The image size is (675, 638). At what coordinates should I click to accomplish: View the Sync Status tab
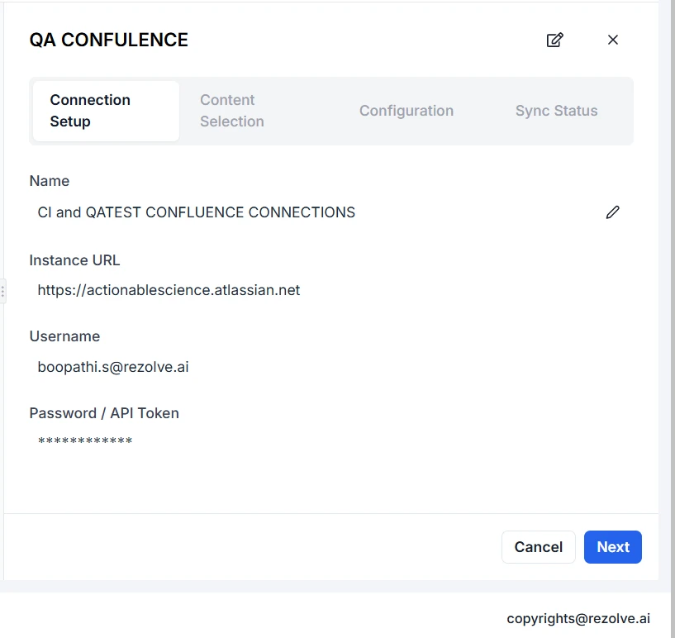click(556, 111)
